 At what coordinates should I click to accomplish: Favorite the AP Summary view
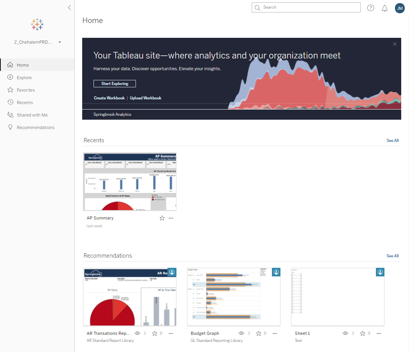point(162,218)
